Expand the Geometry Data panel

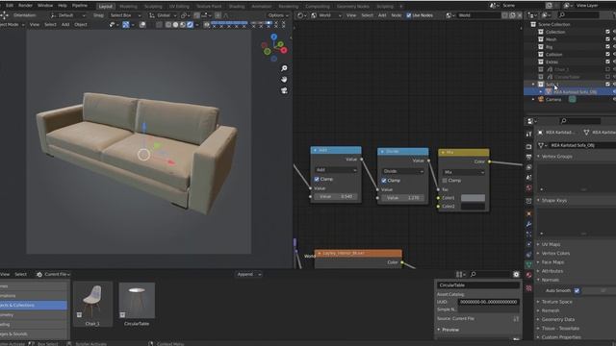pos(558,319)
